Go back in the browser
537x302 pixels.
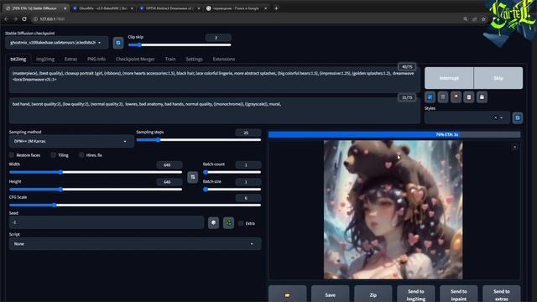pos(7,18)
